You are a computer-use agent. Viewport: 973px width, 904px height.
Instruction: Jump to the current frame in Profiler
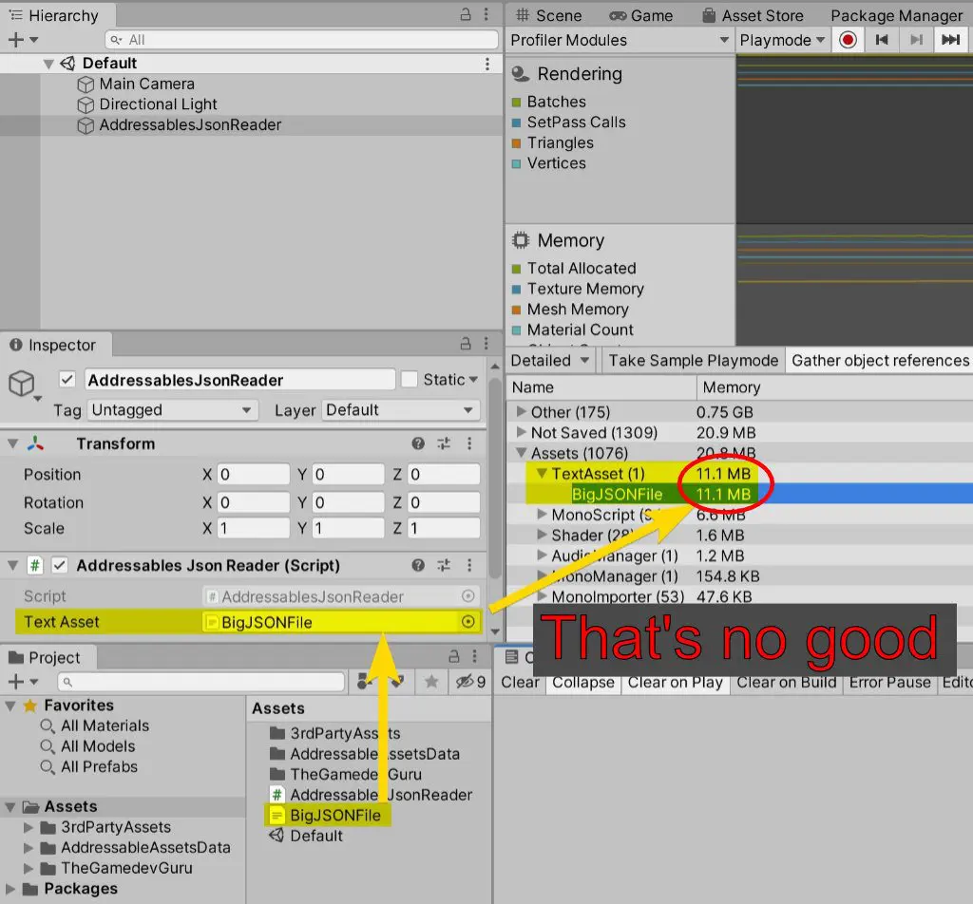click(x=951, y=40)
